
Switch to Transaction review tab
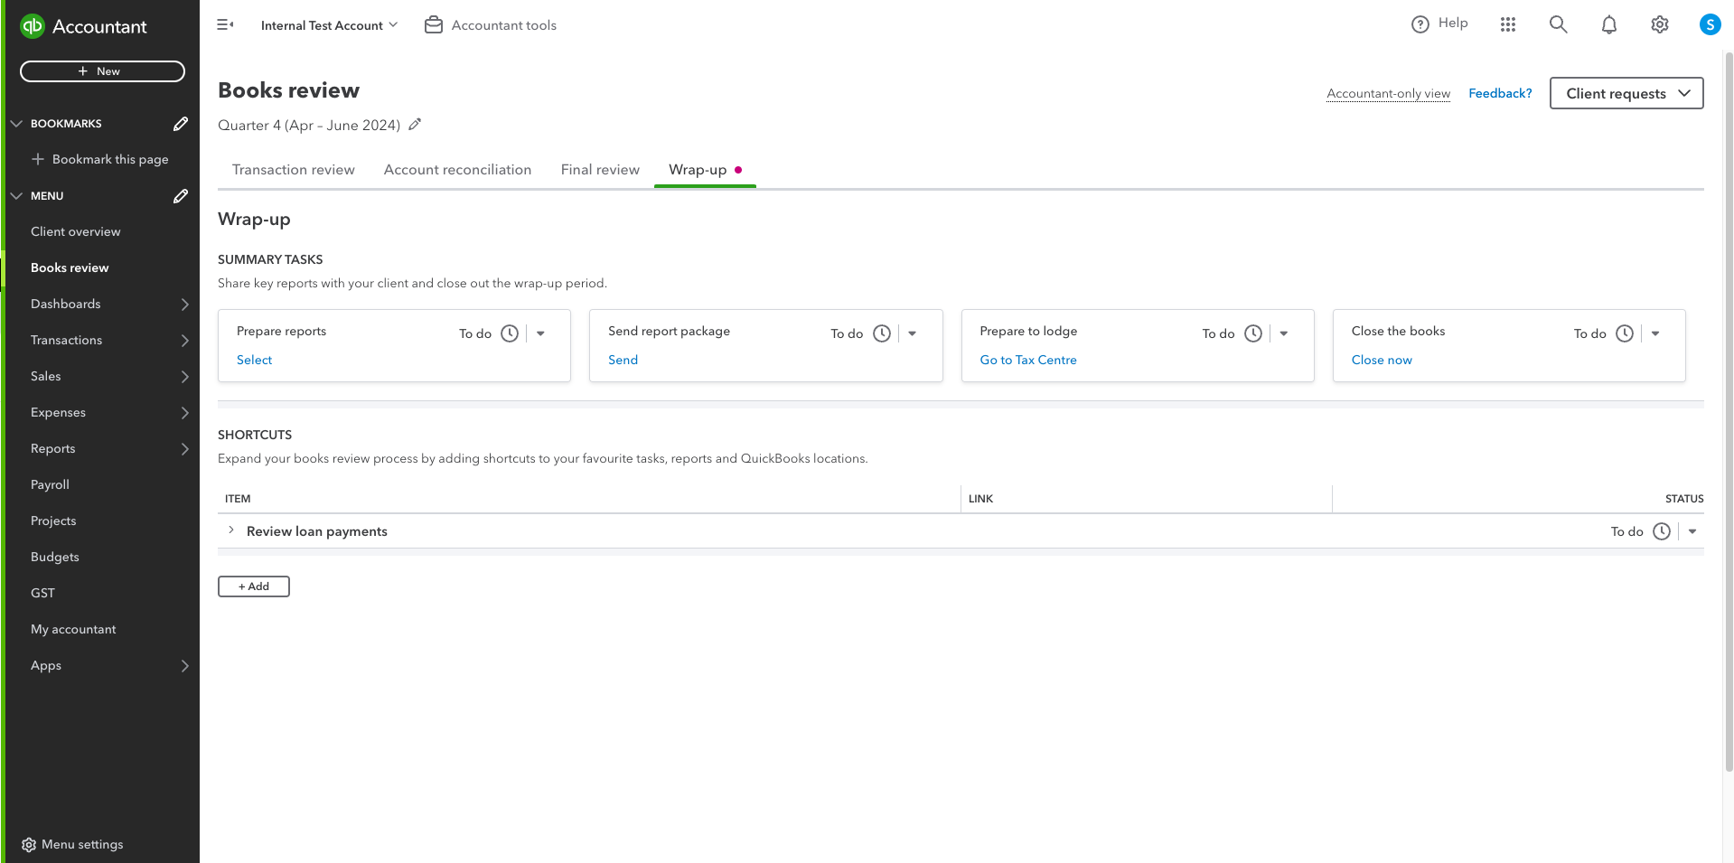click(294, 170)
